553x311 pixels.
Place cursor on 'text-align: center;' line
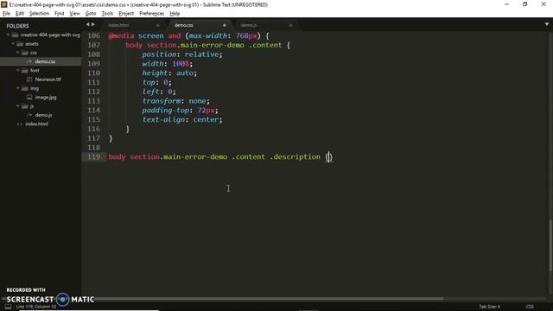(182, 119)
